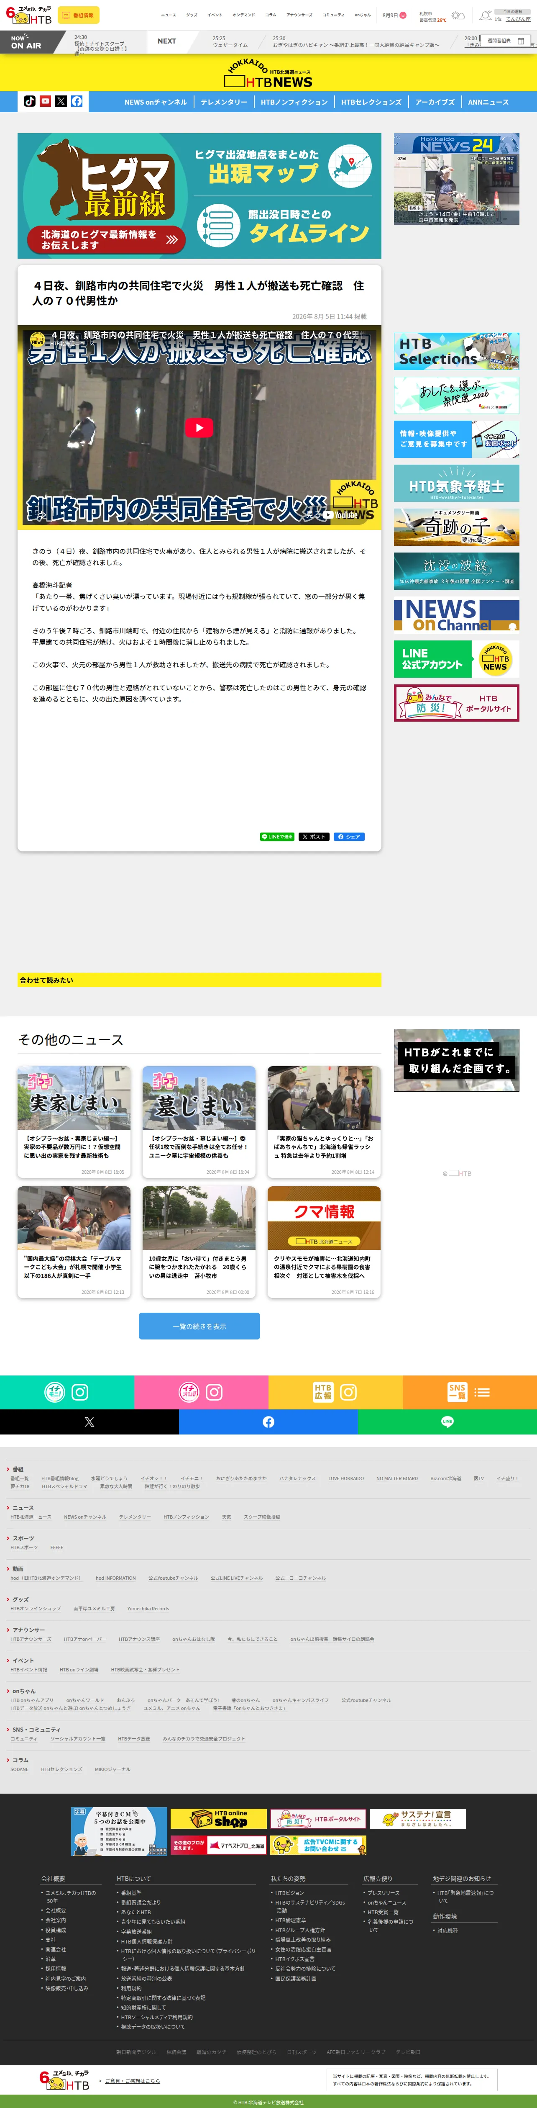Open the X icon in the black footer bar
The image size is (537, 2108).
pos(89,1422)
